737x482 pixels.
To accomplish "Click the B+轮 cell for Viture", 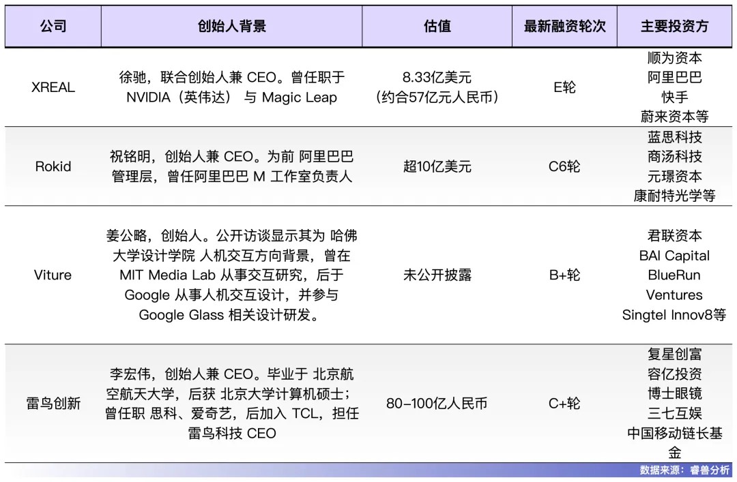I will 564,275.
